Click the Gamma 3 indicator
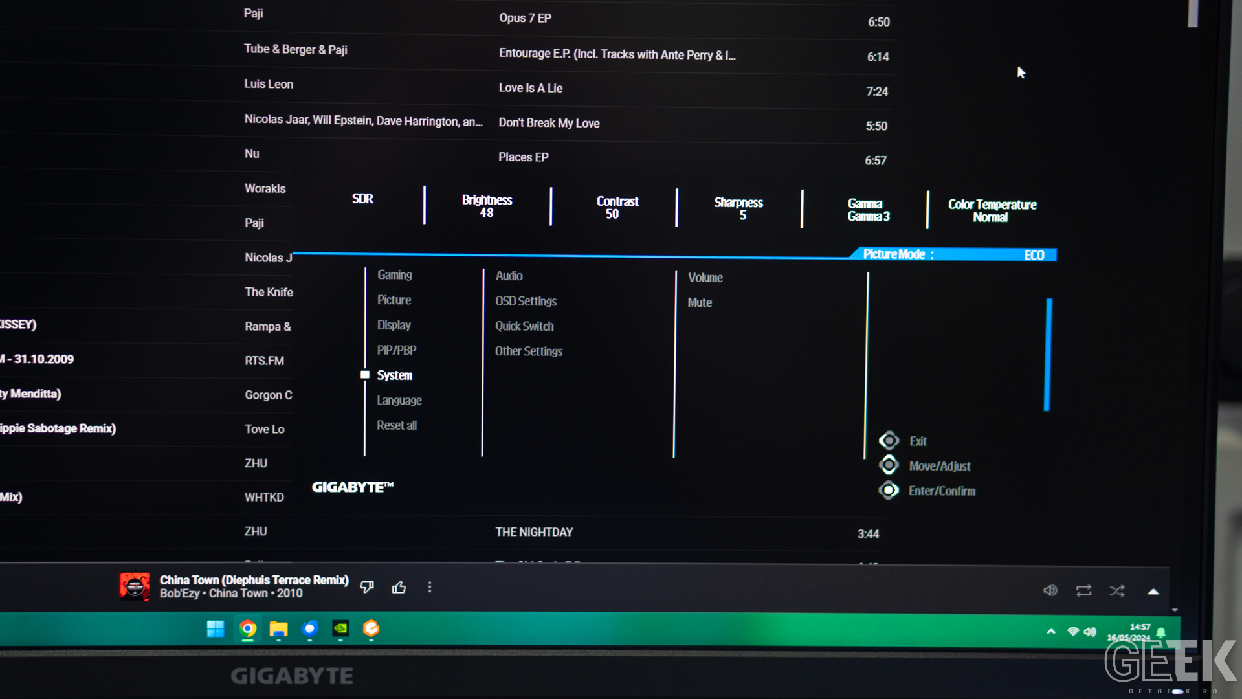1242x699 pixels. (x=869, y=210)
